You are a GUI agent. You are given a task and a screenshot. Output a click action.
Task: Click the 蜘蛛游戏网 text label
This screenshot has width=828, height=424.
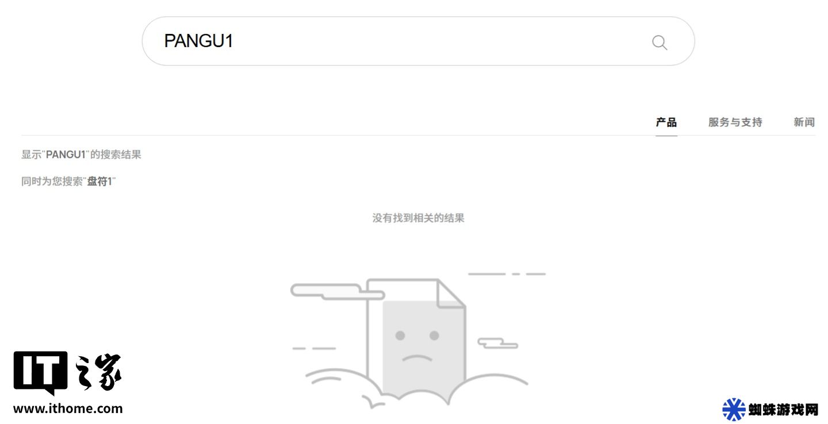tap(783, 410)
